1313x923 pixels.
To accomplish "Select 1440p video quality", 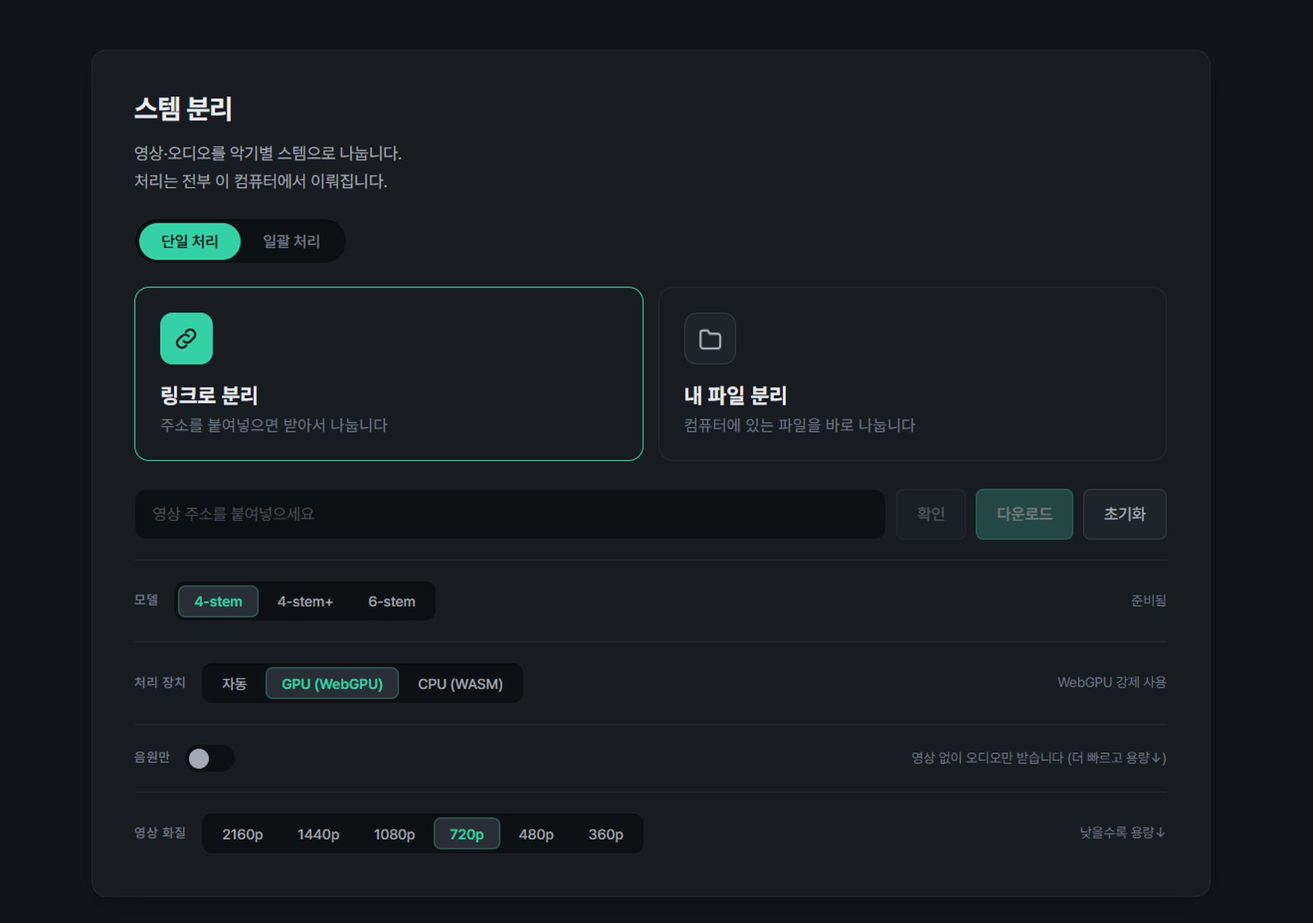I will click(318, 833).
